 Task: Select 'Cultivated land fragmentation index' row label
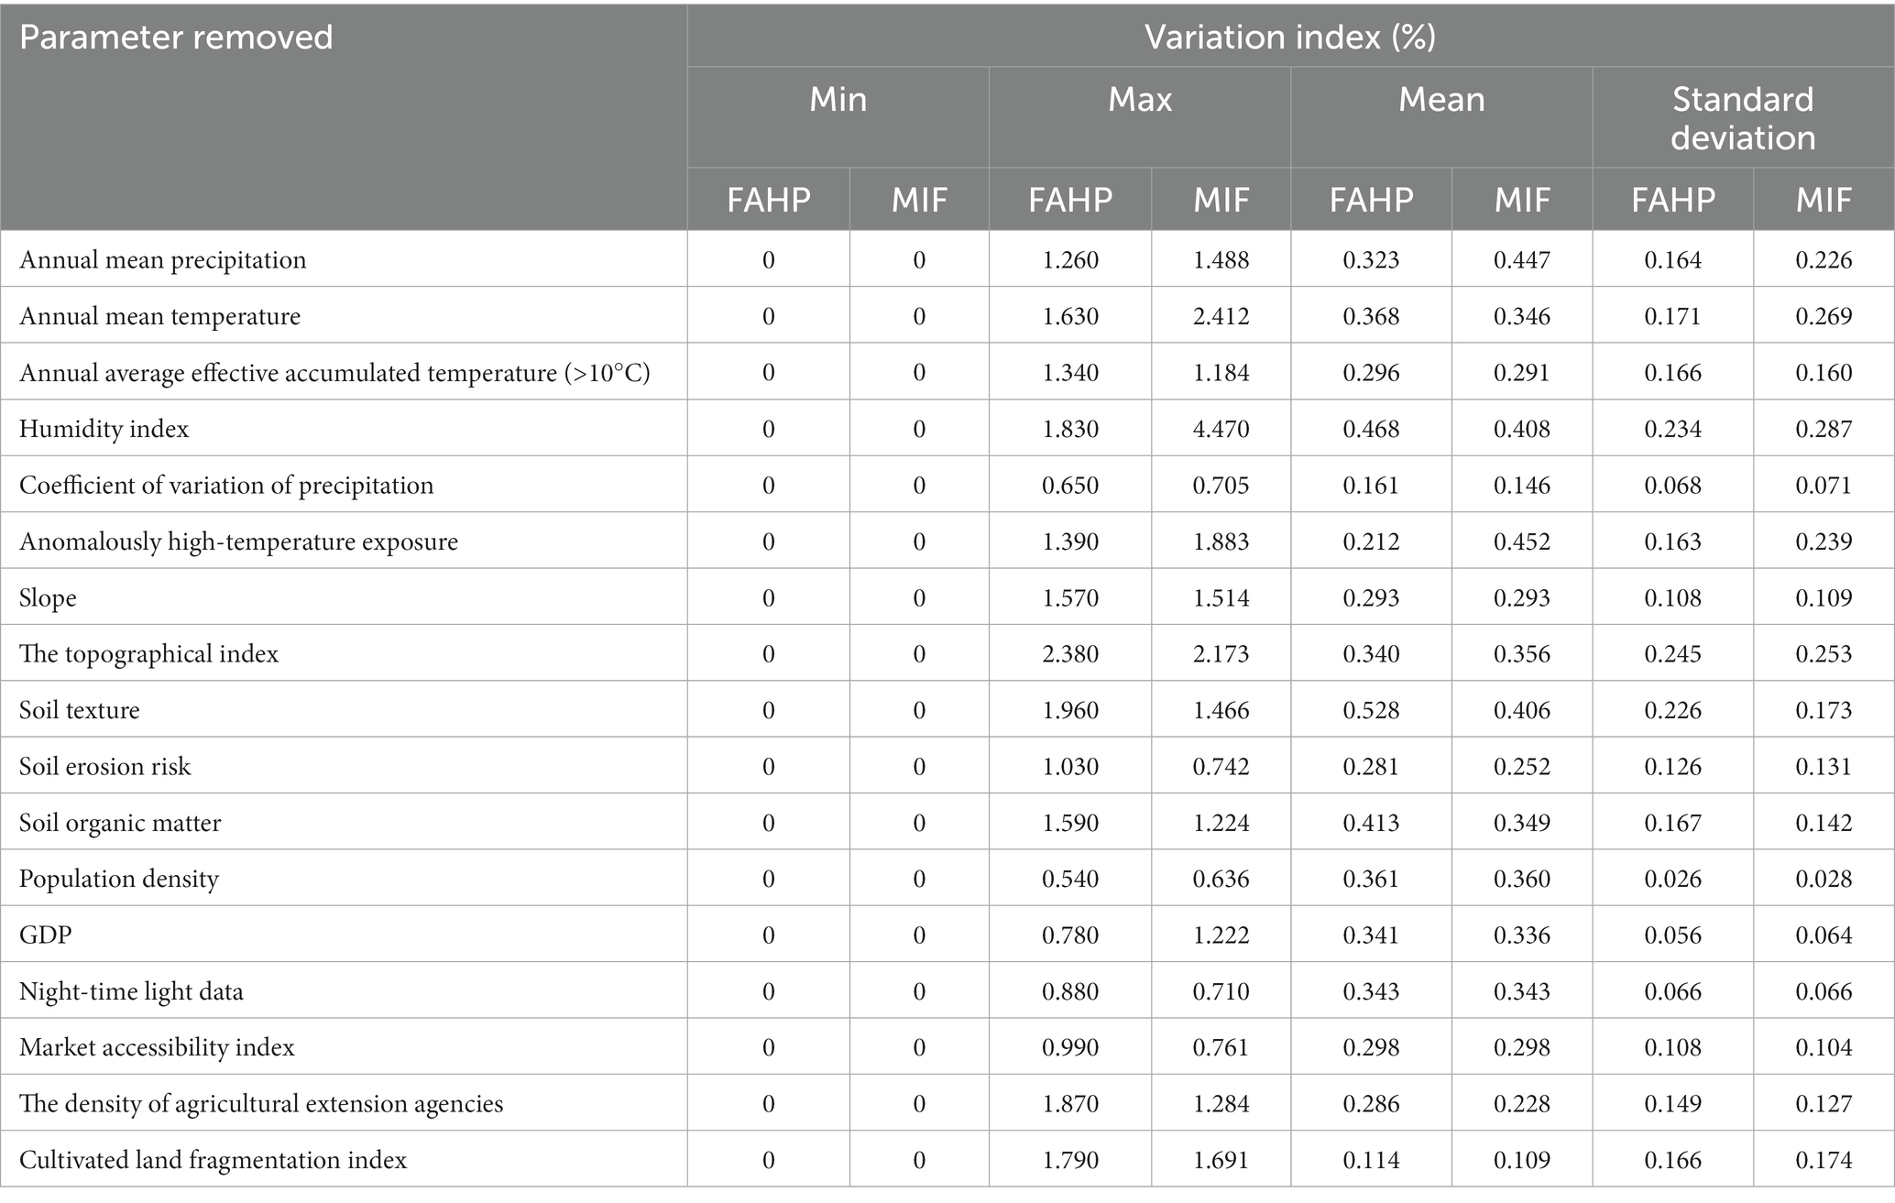213,1161
